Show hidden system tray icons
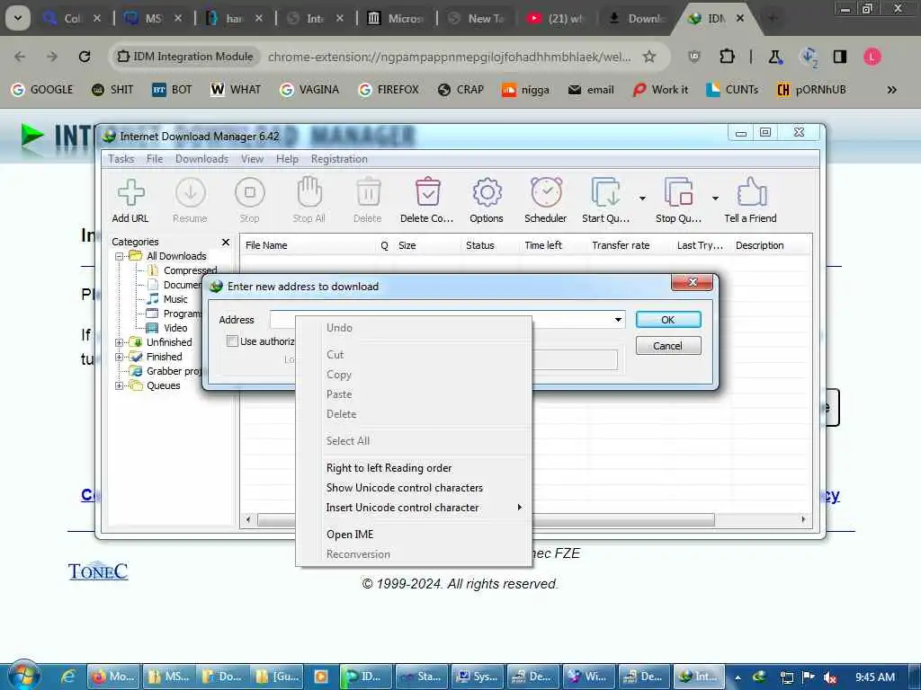The height and width of the screenshot is (690, 921). (x=738, y=677)
